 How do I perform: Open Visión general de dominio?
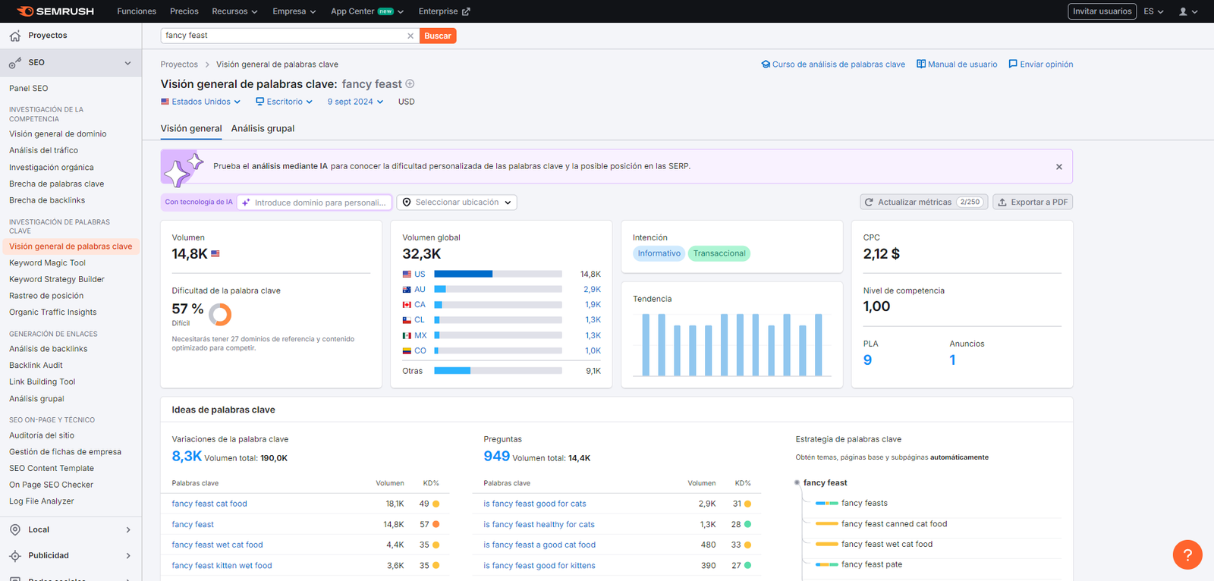(x=58, y=134)
